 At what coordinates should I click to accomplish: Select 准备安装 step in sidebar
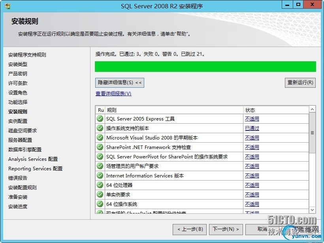18,197
